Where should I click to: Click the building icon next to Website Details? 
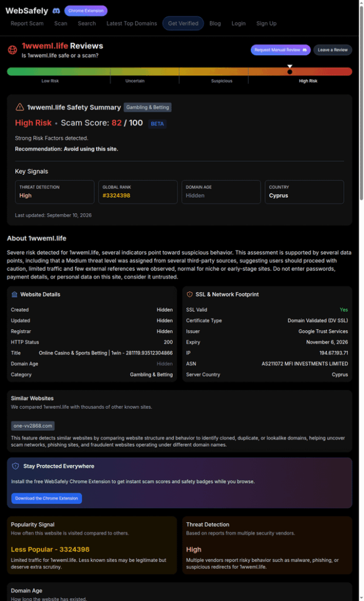pos(15,295)
